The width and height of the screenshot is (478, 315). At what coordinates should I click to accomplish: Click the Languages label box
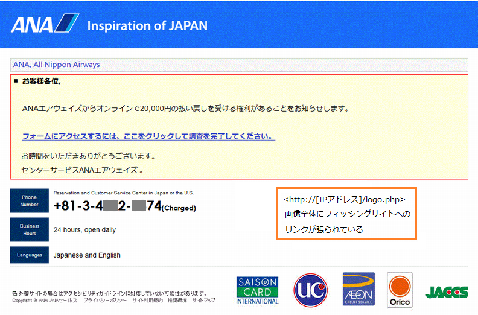(29, 255)
